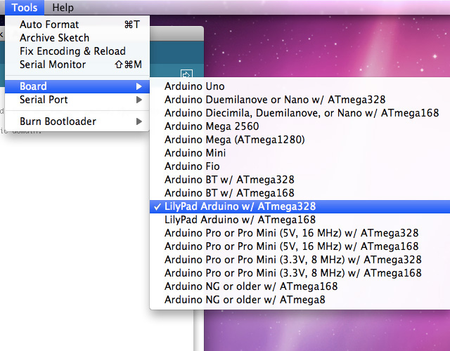Screen dimensions: 450x351
Task: Select Arduino Uno board
Action: click(x=195, y=86)
